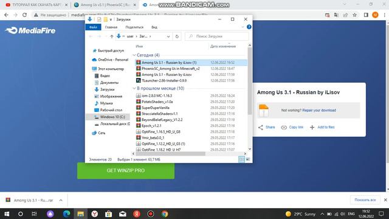Expand the Explorer ribbon chevron
389x219 pixels.
coord(243,27)
